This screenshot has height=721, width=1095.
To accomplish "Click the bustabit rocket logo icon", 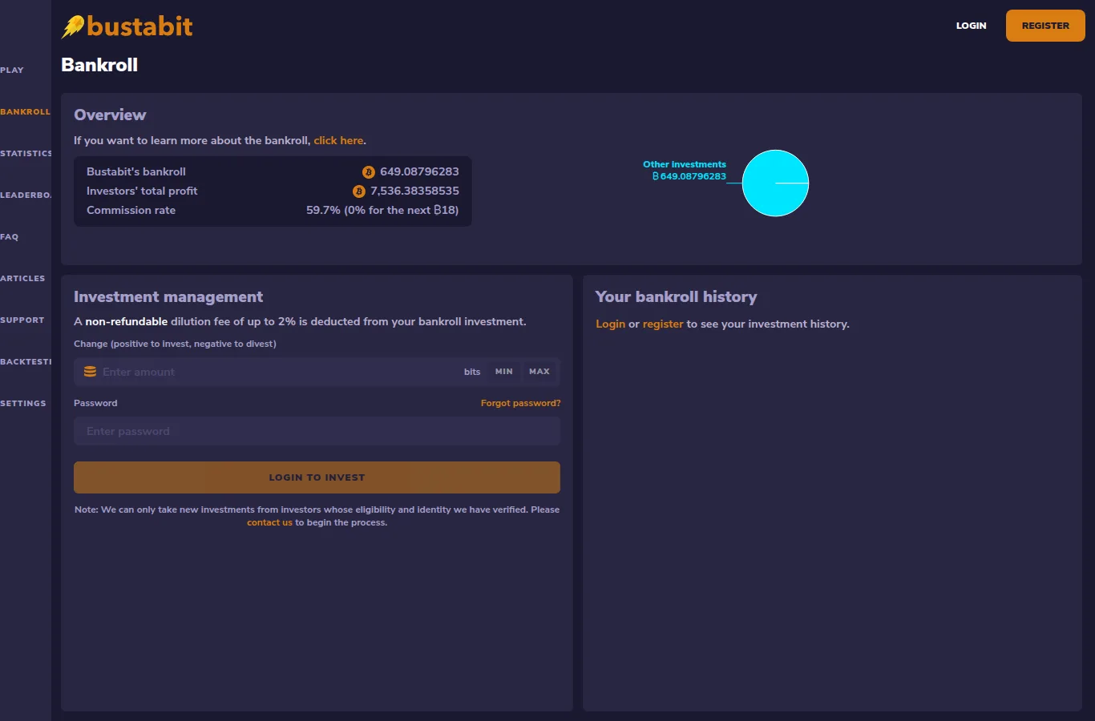I will coord(73,26).
